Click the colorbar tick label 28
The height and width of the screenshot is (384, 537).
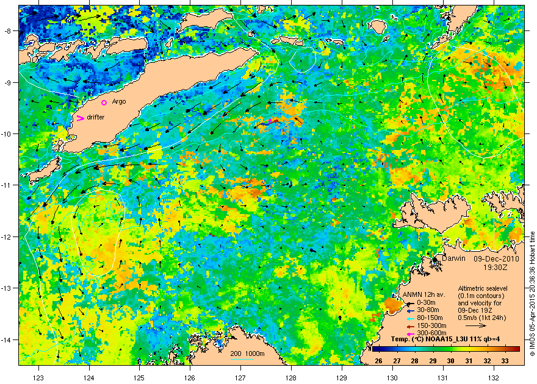click(414, 361)
